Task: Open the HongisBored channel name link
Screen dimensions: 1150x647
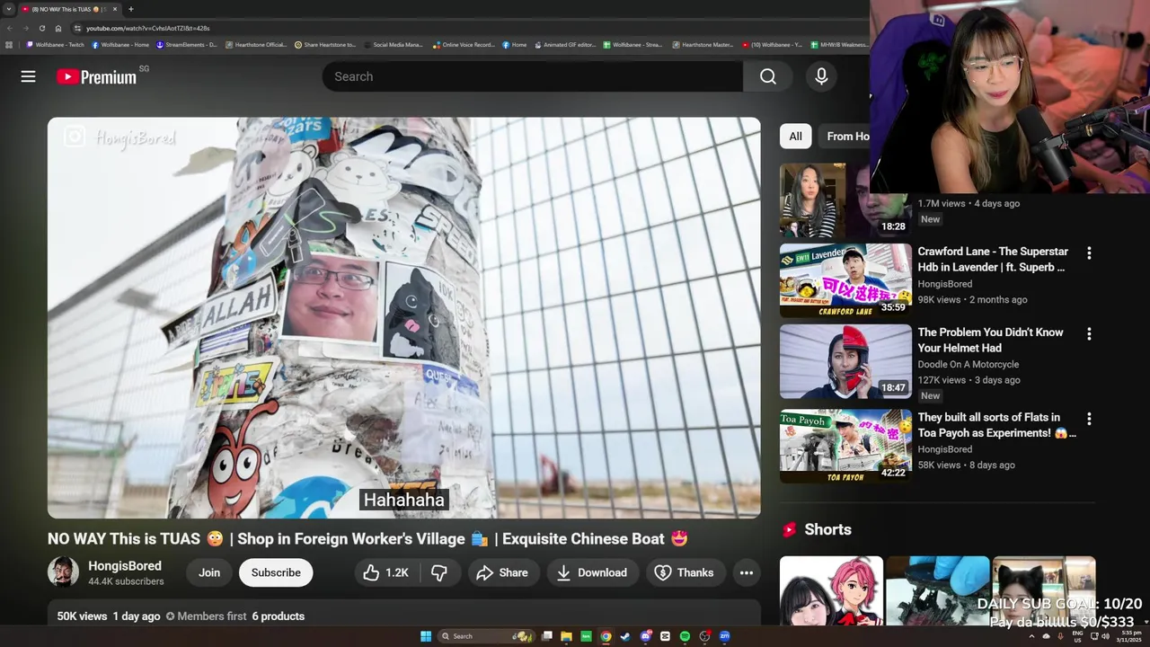Action: (125, 566)
